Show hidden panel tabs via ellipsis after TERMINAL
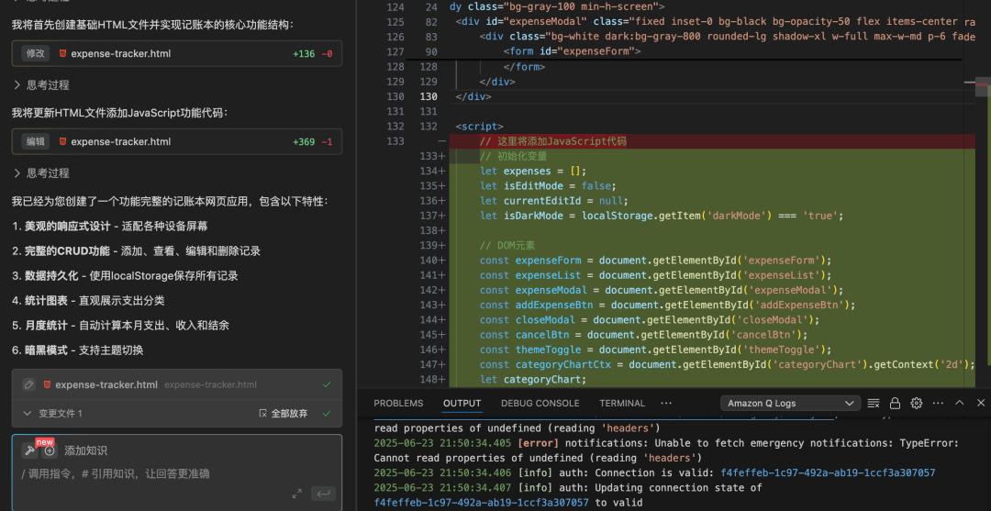Image resolution: width=991 pixels, height=511 pixels. pos(666,403)
